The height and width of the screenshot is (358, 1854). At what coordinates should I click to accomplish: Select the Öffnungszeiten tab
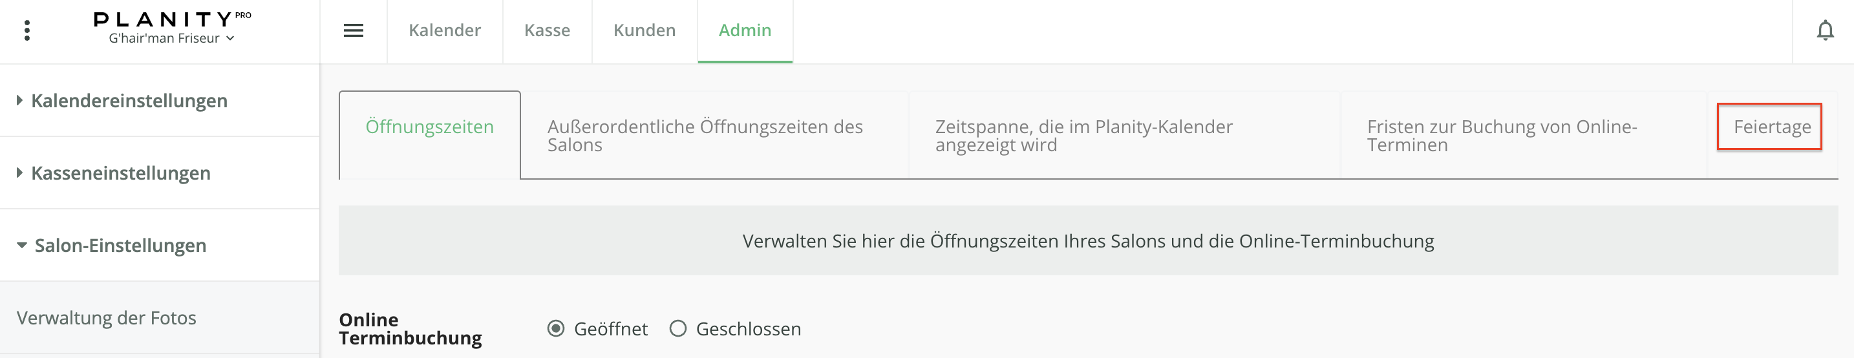tap(430, 127)
